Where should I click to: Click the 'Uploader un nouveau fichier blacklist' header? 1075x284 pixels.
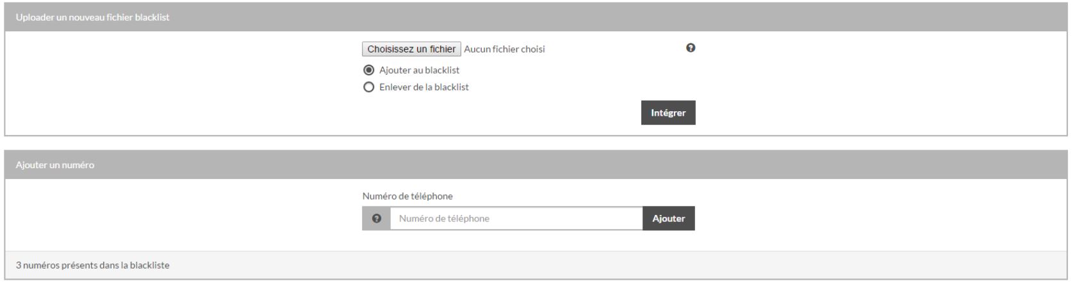click(536, 17)
